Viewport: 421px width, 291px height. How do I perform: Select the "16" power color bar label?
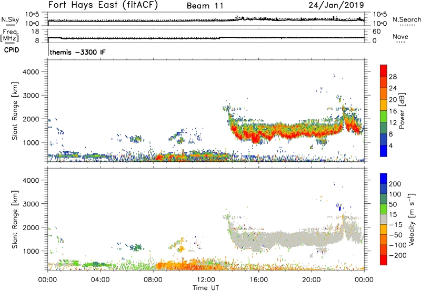click(x=393, y=111)
